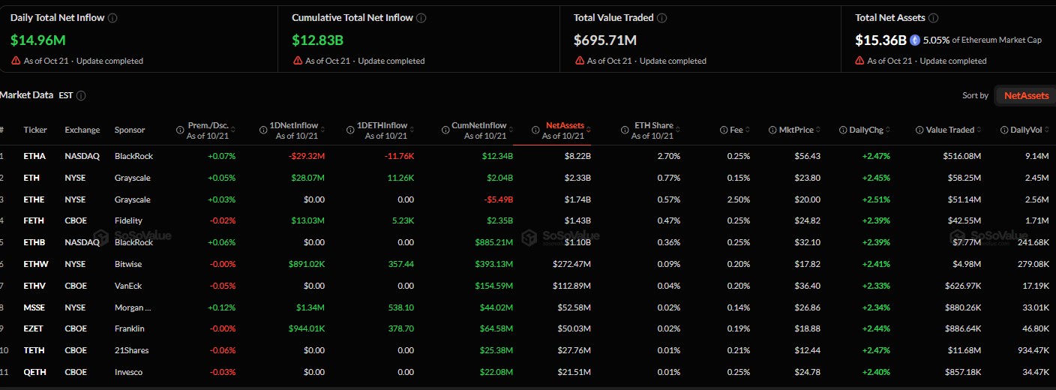Image resolution: width=1056 pixels, height=390 pixels.
Task: Click warning icon under $12.83B cumulative inflow
Action: pos(297,61)
